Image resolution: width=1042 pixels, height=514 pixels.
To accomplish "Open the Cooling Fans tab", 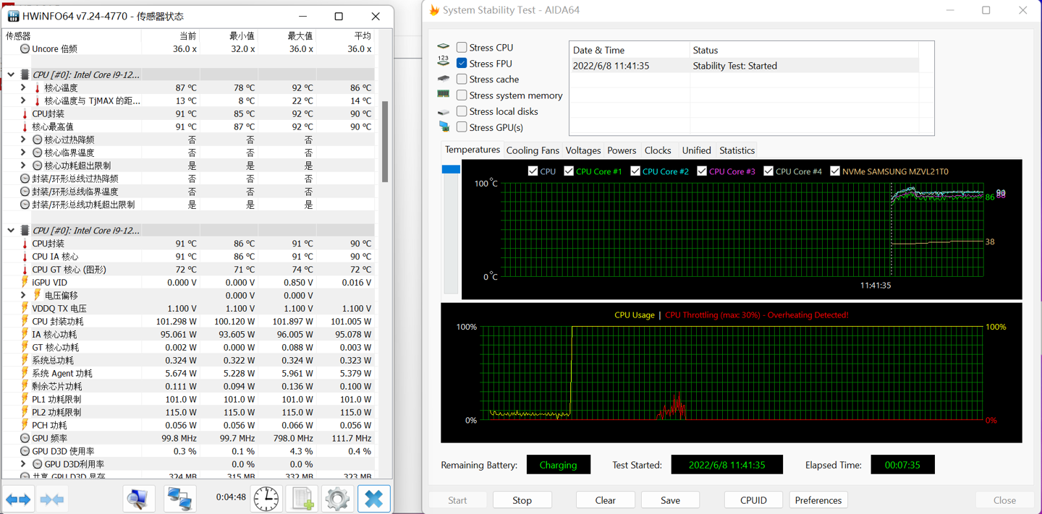I will click(533, 150).
